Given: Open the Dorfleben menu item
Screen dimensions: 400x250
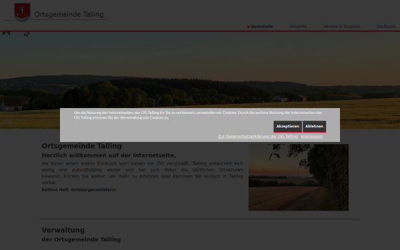Looking at the screenshot, I should click(x=386, y=26).
